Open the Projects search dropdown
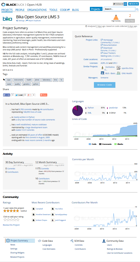140x262 pixels. [96, 9]
